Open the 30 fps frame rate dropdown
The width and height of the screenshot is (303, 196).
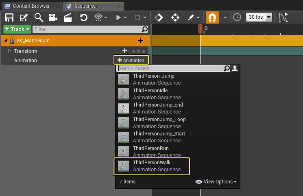[259, 17]
